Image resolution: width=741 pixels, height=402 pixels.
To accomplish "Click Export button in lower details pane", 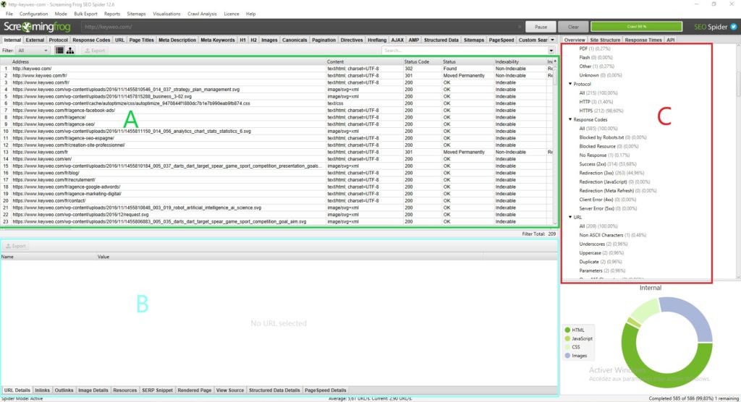I will pos(16,246).
